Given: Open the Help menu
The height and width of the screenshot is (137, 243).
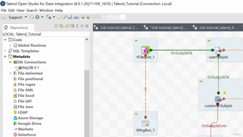Looking at the screenshot, I should point(59,10).
